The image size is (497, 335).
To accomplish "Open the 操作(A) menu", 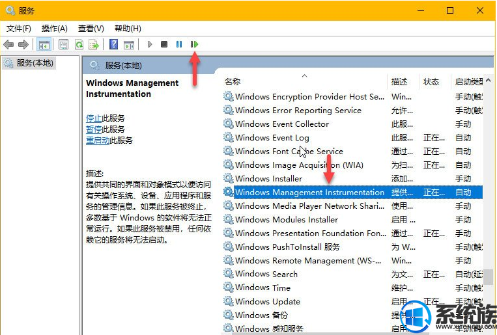I will click(55, 29).
